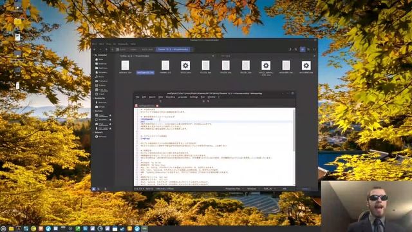
Task: Show tree view in file manager bottom bar
Action: [98, 189]
